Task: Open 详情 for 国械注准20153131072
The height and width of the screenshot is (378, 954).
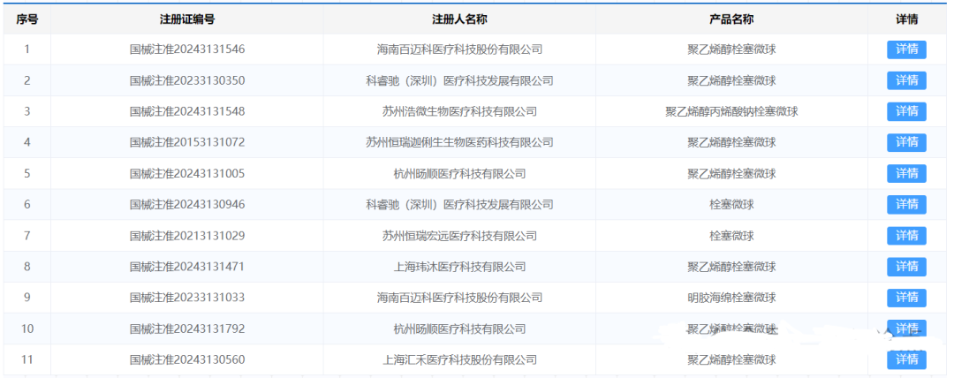Action: tap(906, 142)
